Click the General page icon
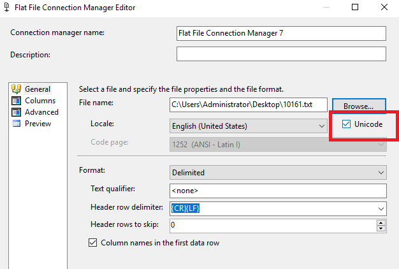The height and width of the screenshot is (269, 399). [16, 89]
